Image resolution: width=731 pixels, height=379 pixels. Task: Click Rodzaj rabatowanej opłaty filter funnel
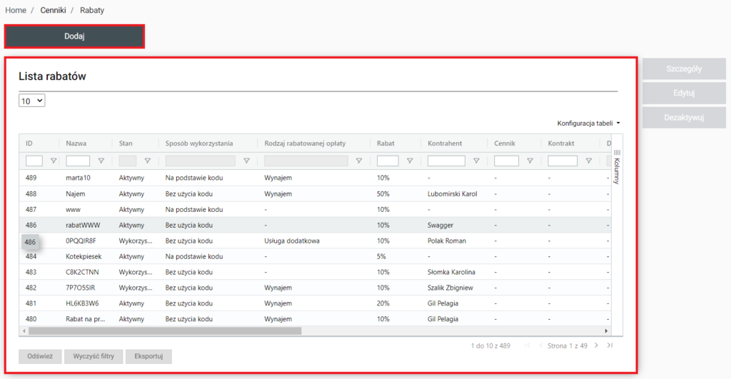coord(358,161)
